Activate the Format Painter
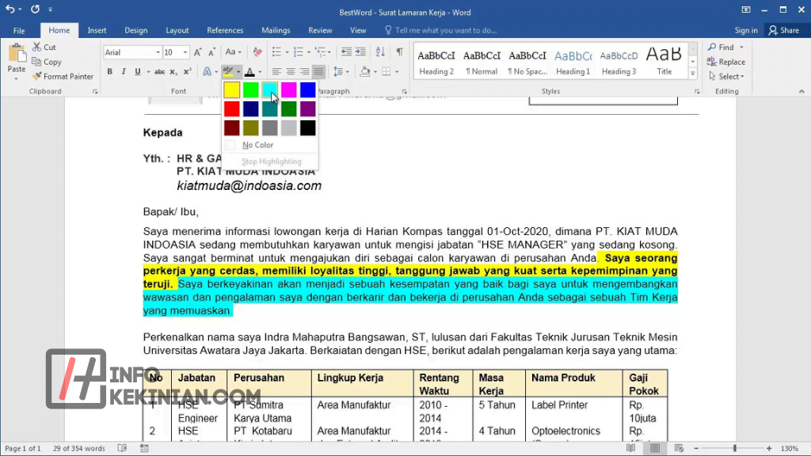 pyautogui.click(x=63, y=76)
